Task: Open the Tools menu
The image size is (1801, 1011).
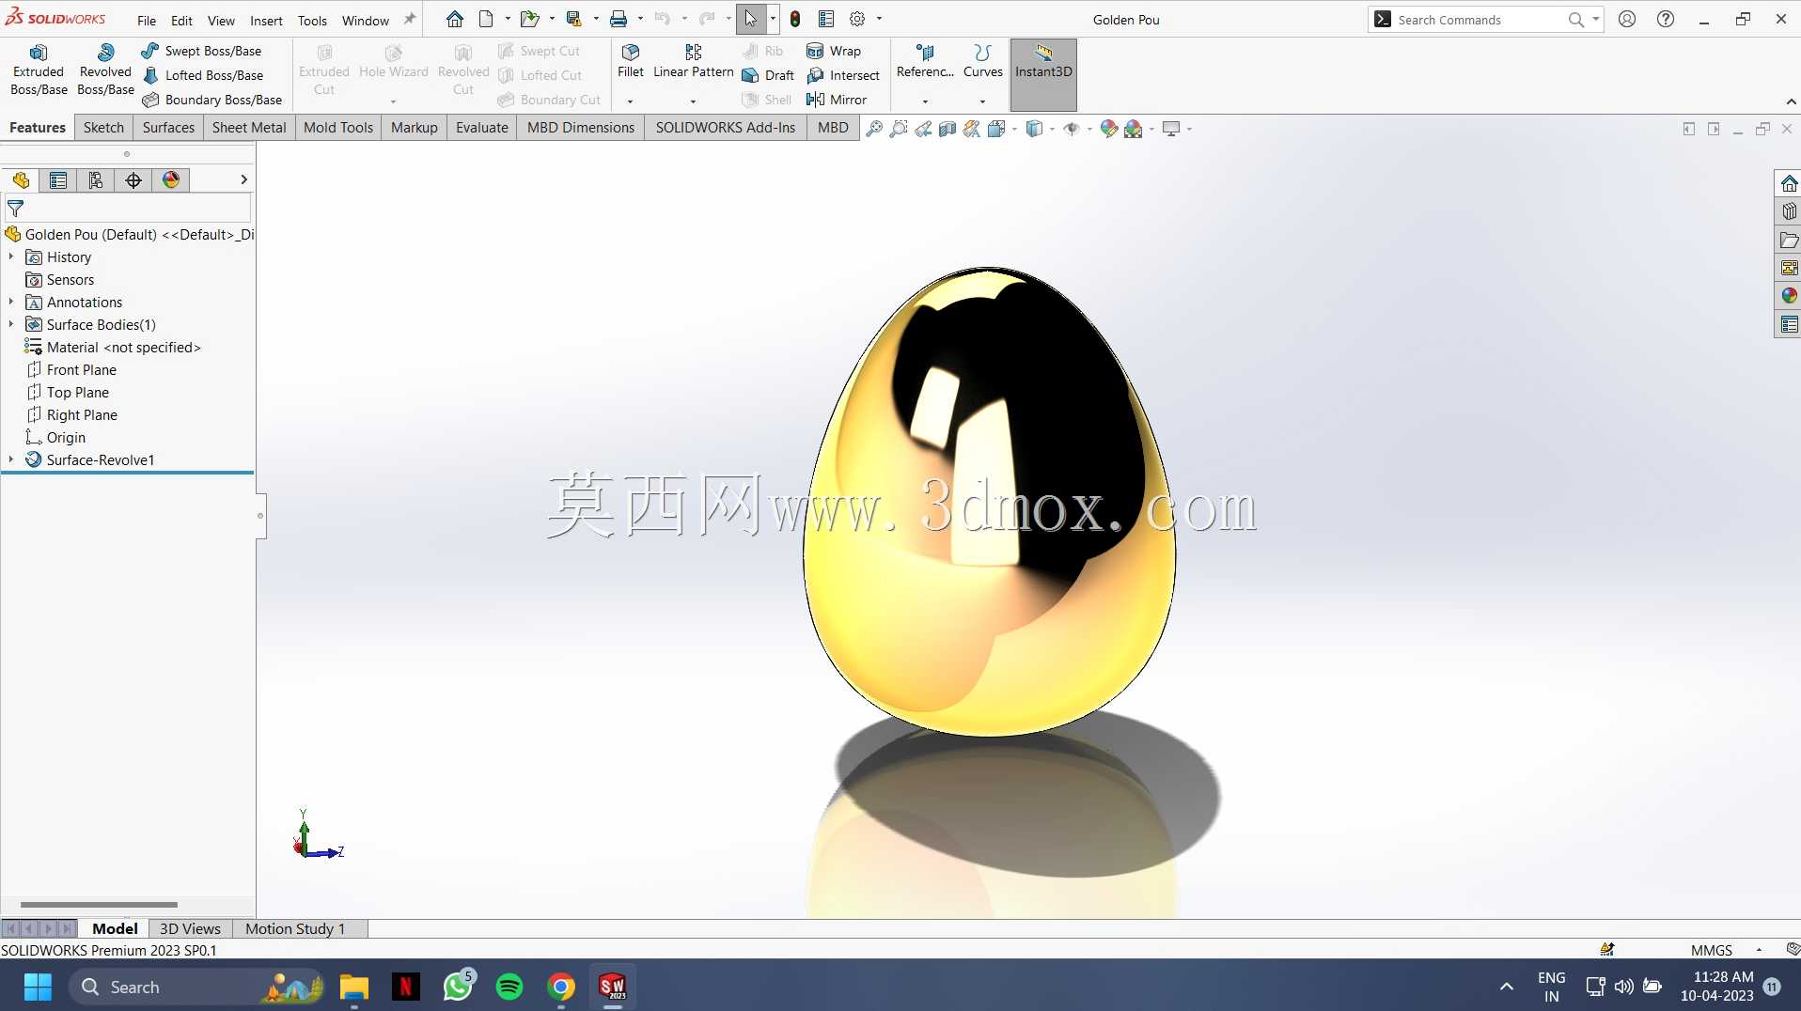Action: click(312, 20)
